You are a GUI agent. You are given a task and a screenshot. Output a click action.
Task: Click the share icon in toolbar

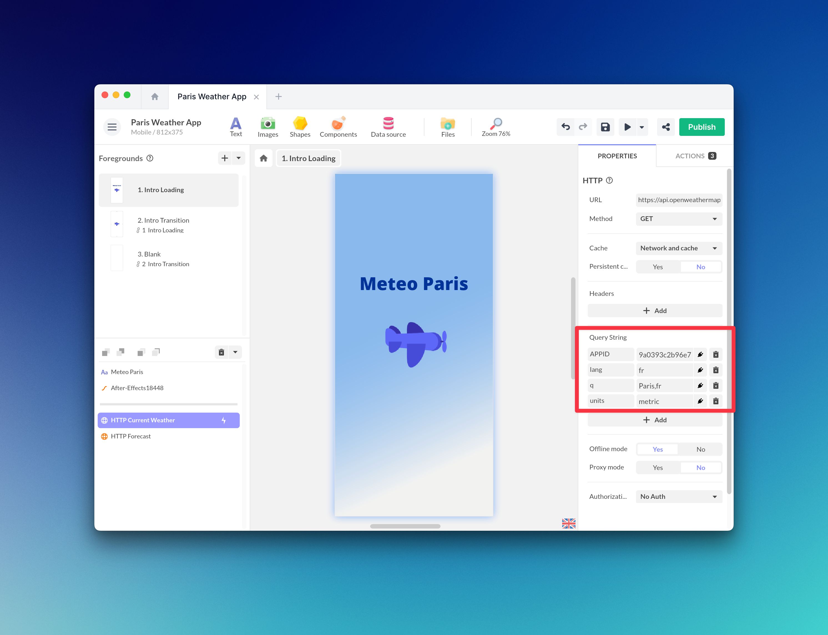pos(666,127)
